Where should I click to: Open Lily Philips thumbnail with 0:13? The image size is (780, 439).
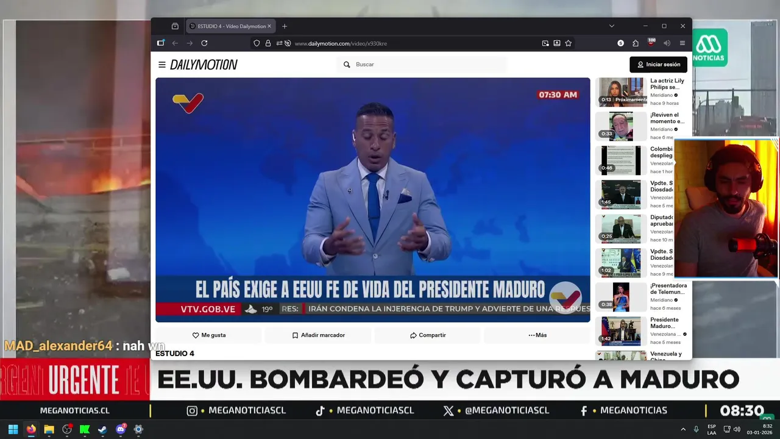[x=621, y=92]
